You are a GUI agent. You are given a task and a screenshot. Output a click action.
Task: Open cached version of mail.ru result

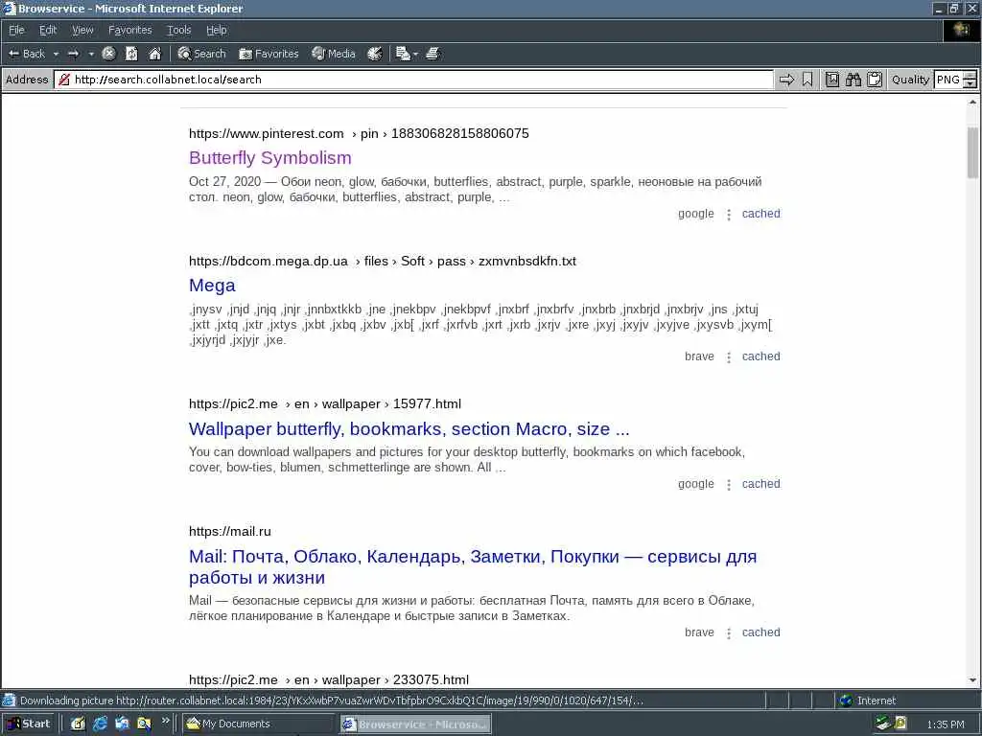[x=760, y=632]
